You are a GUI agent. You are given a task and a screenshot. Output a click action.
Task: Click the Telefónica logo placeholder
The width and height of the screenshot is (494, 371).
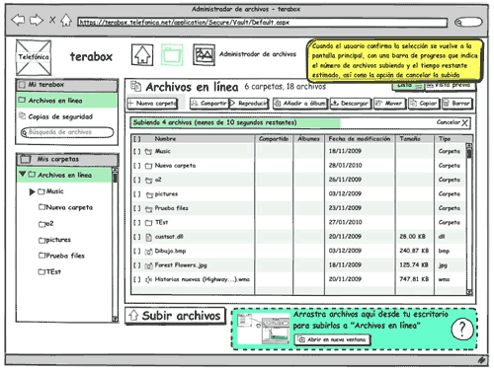click(34, 57)
